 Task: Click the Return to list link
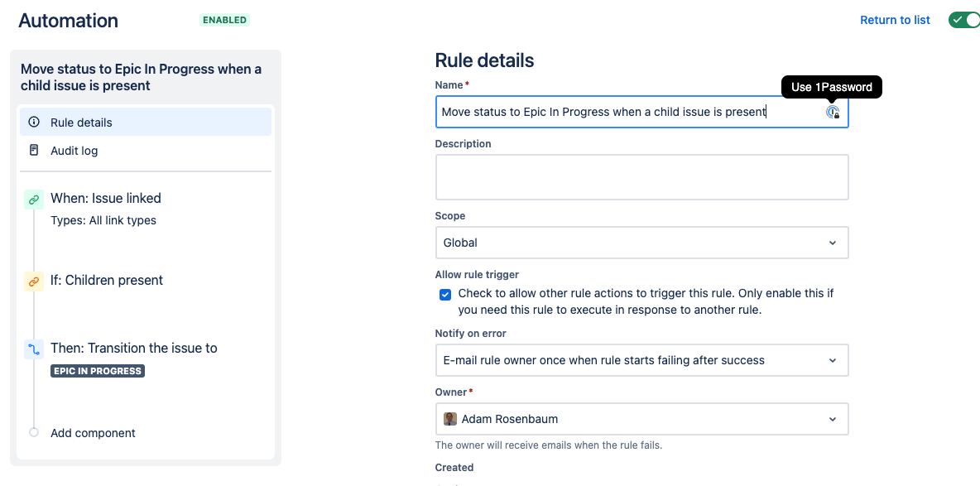[x=895, y=20]
